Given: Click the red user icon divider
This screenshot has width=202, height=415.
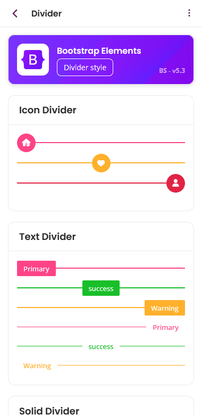Looking at the screenshot, I should (175, 183).
